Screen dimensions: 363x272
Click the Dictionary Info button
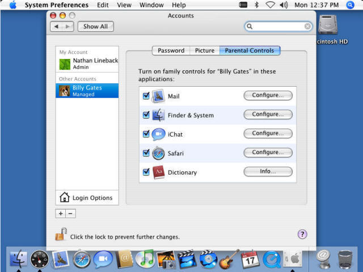[x=268, y=172]
